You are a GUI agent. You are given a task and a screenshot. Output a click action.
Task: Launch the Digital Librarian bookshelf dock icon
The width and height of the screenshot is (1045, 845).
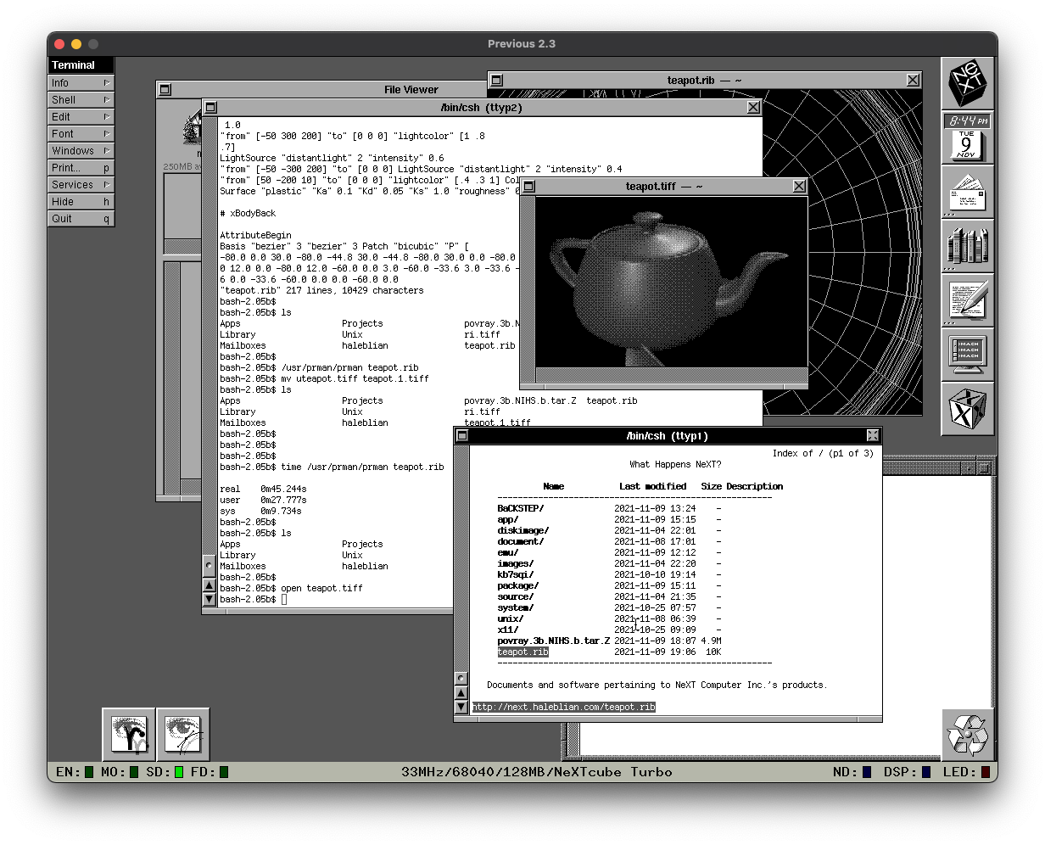(967, 246)
